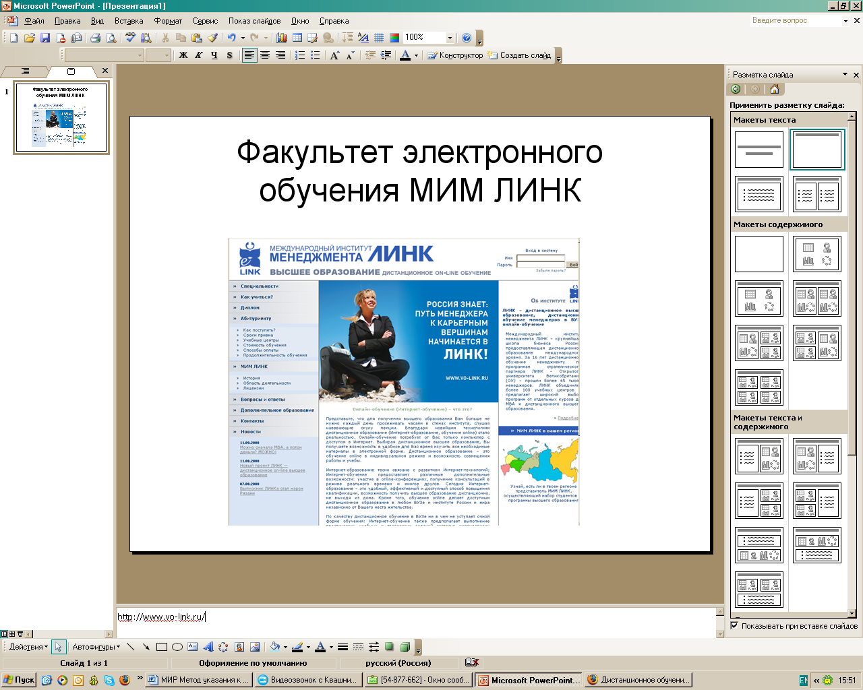Click the selection pointer tool
This screenshot has height=690, width=863.
59,647
